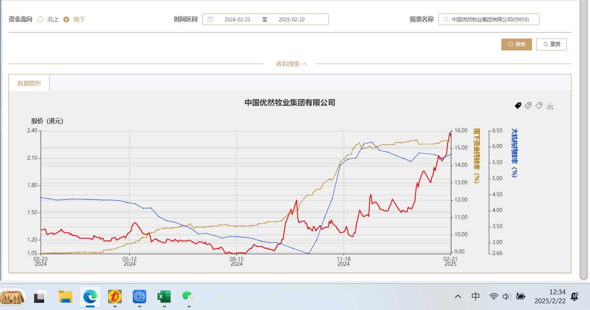Click the 2.40 share price axis value
Viewport: 590px width, 310px height.
coord(32,131)
